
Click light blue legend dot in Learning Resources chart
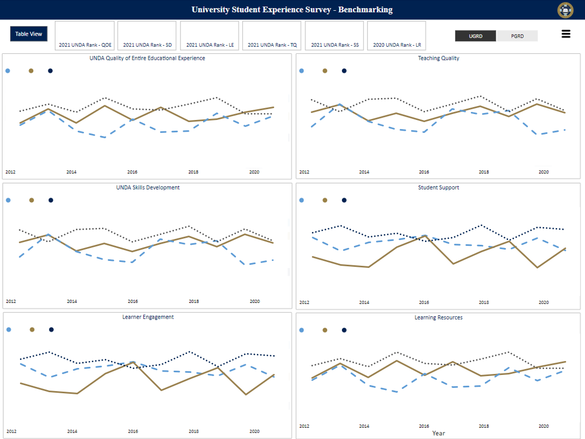tap(302, 330)
